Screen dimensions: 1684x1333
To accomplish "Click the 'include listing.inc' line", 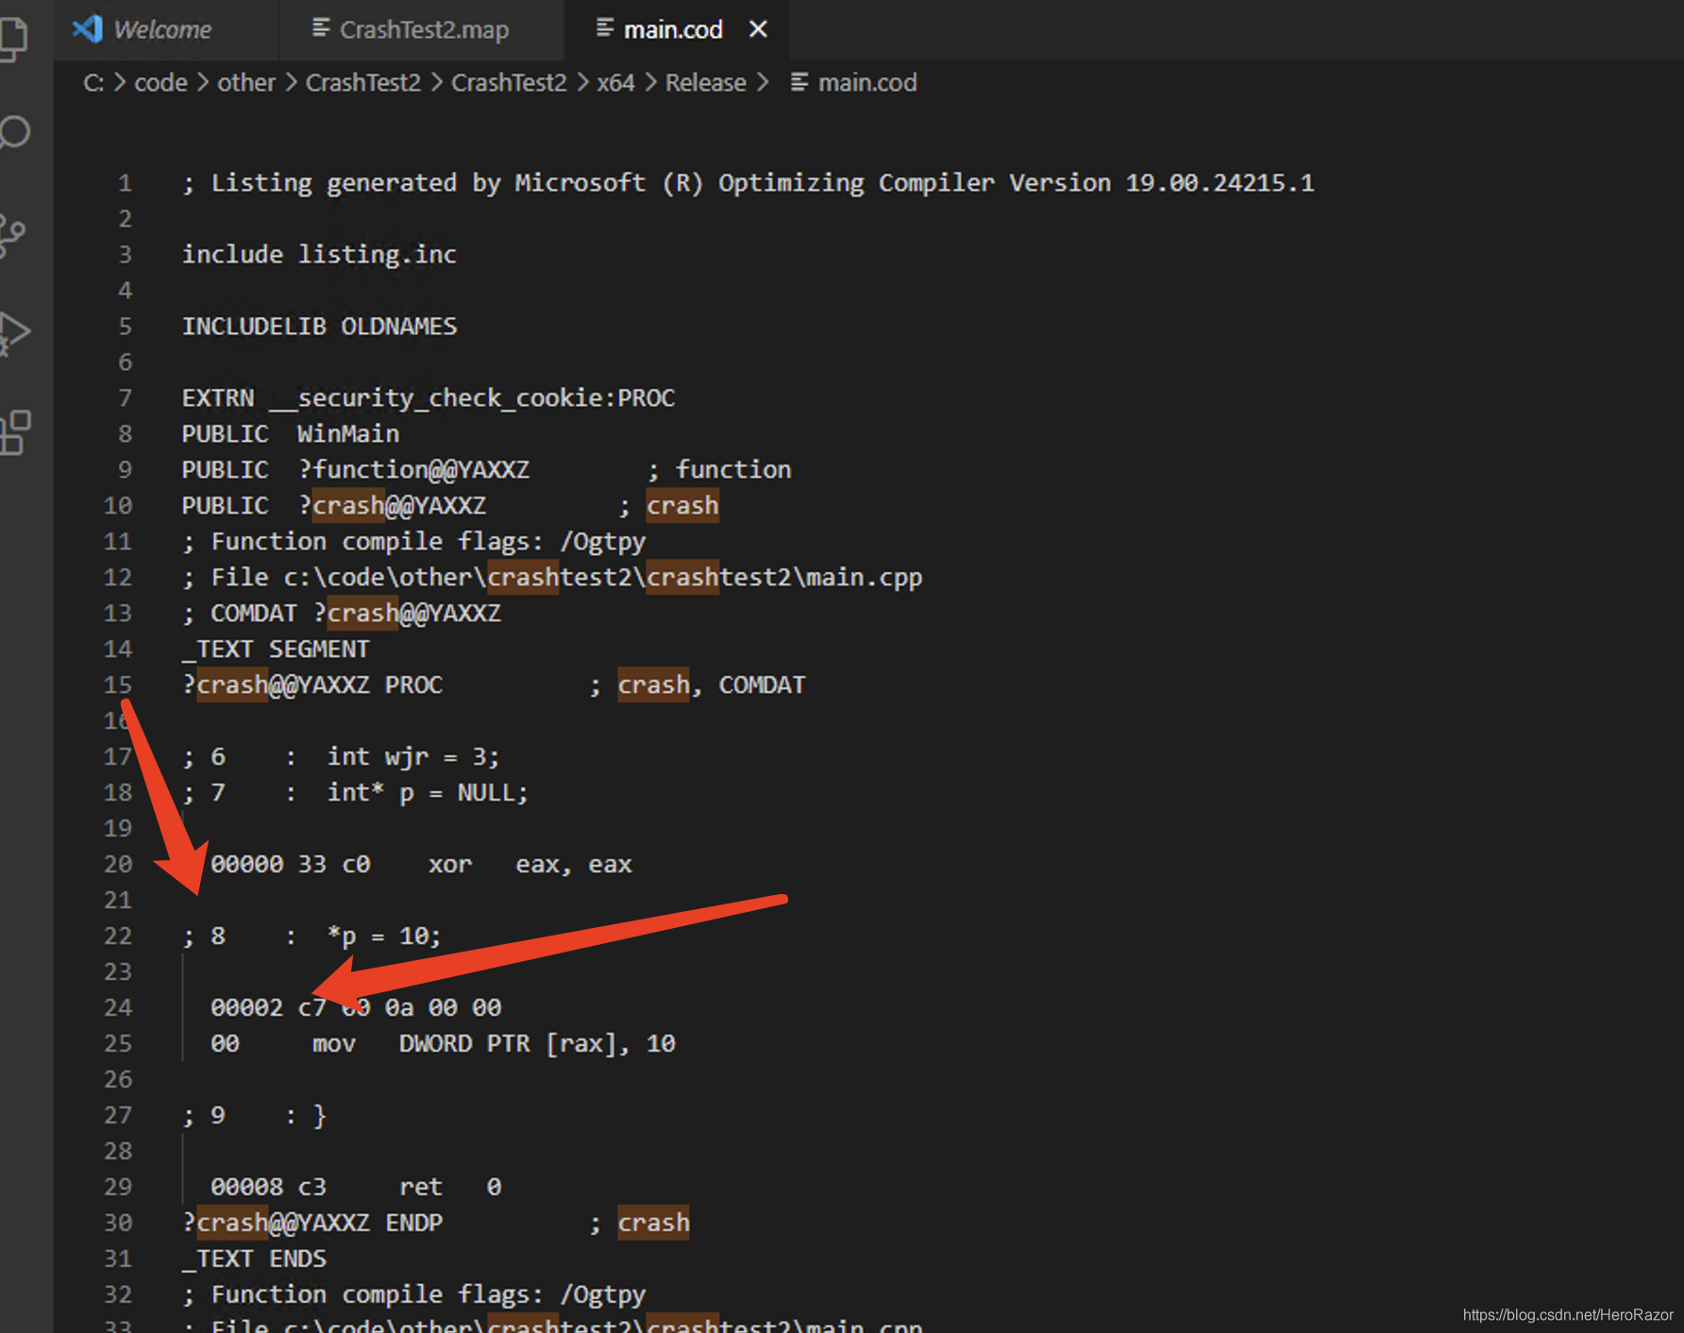I will 319,255.
